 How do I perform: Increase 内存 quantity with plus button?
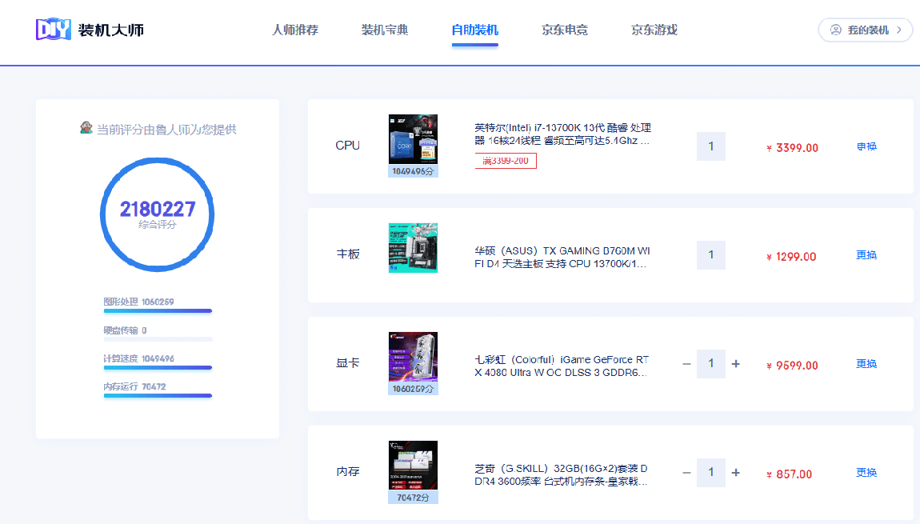point(736,472)
